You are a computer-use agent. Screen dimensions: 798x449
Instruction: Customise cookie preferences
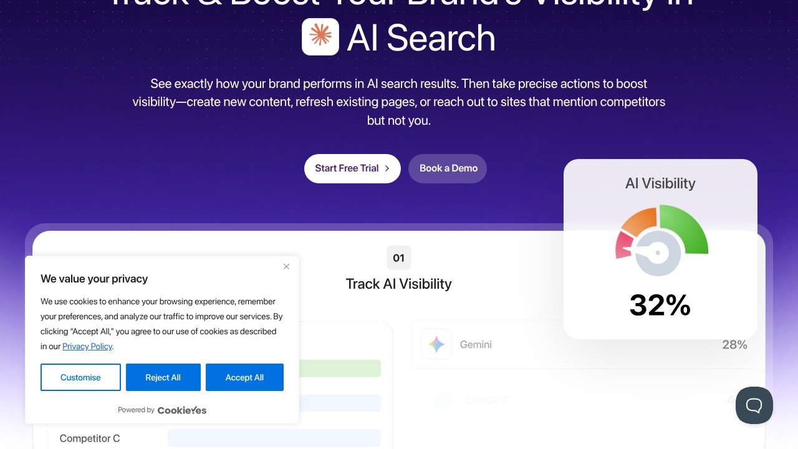(80, 377)
